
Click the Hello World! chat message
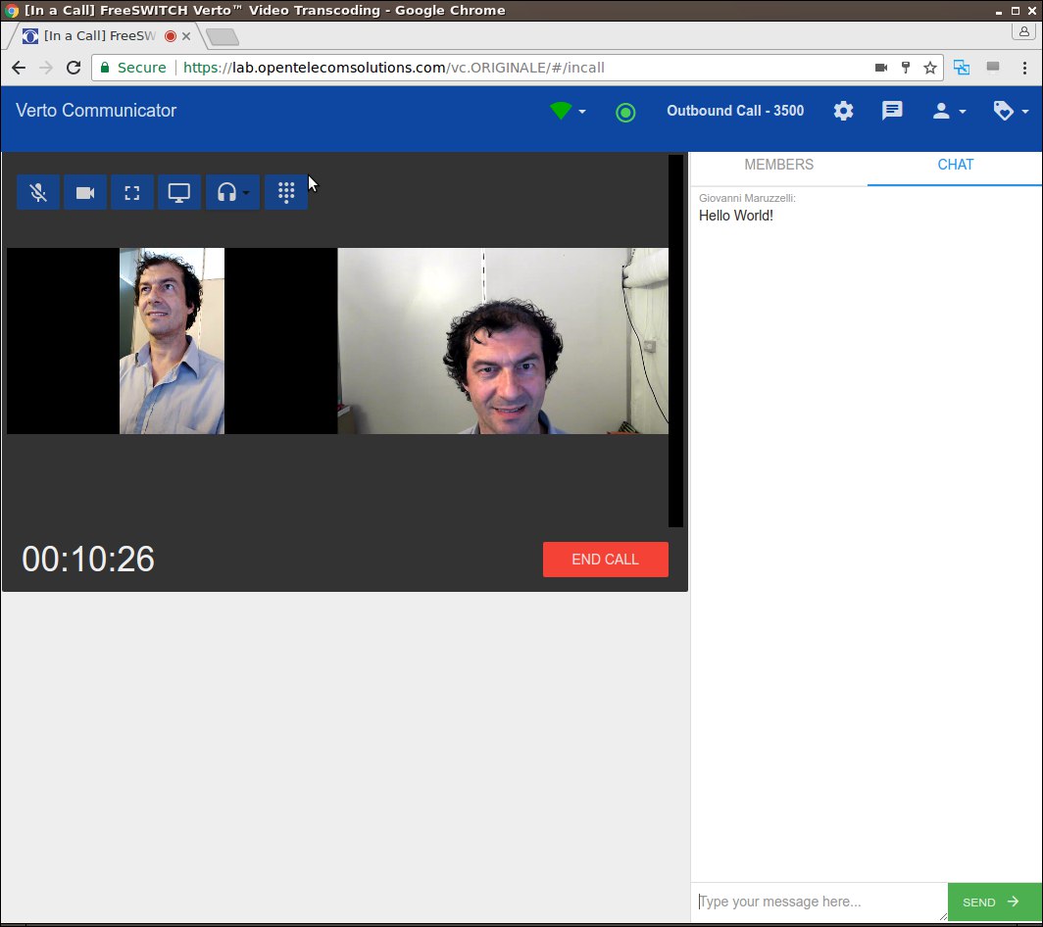pyautogui.click(x=735, y=216)
